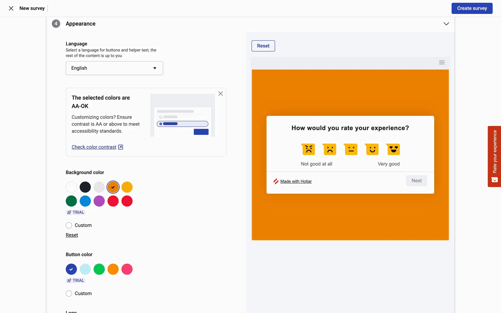Enable Custom background color option
The image size is (501, 313).
pyautogui.click(x=69, y=225)
